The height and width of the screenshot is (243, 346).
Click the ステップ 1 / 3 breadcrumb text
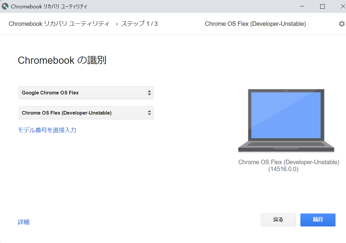click(139, 24)
